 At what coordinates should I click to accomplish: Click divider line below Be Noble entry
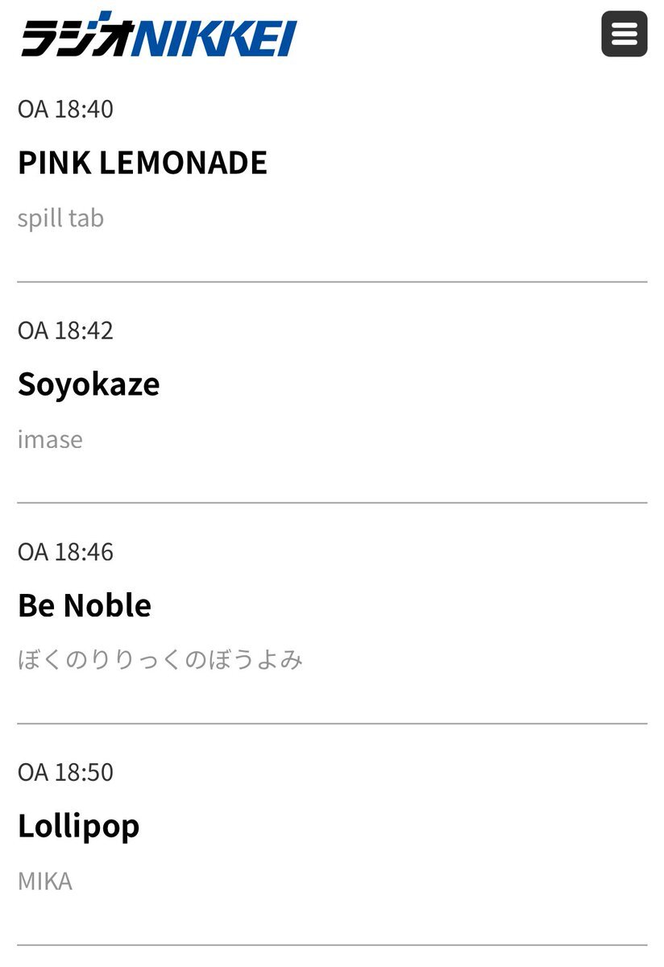tap(332, 724)
